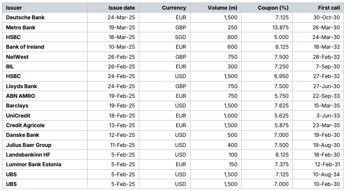The height and width of the screenshot is (191, 351).
Task: Click the Issuer column header
Action: [x=14, y=8]
